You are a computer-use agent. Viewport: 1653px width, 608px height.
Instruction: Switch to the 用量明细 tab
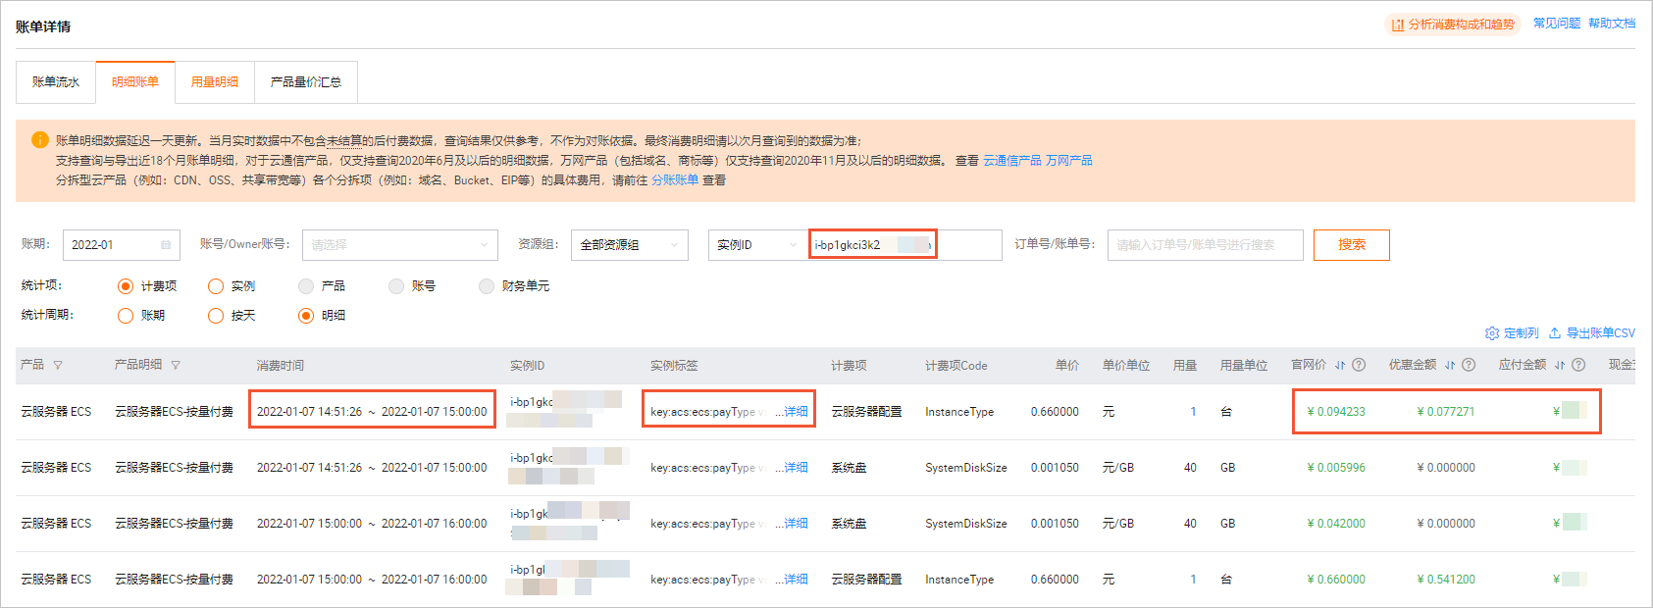[x=215, y=82]
